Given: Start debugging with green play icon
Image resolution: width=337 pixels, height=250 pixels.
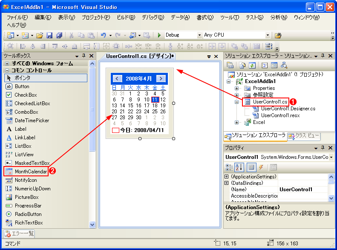Looking at the screenshot, I should 159,35.
